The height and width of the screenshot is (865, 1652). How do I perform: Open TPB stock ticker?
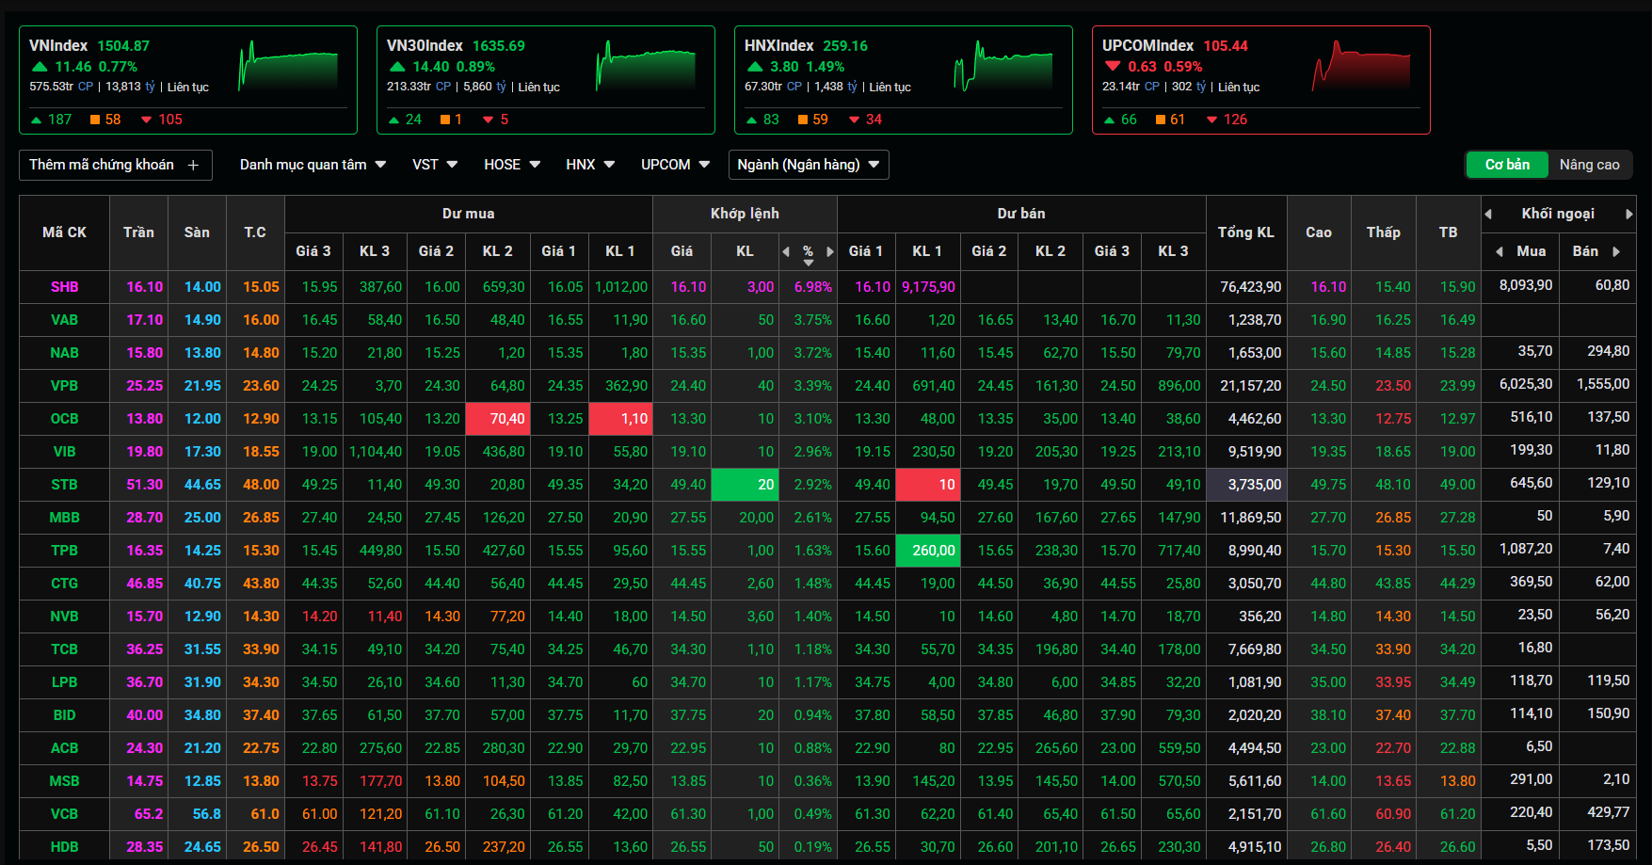tap(64, 551)
